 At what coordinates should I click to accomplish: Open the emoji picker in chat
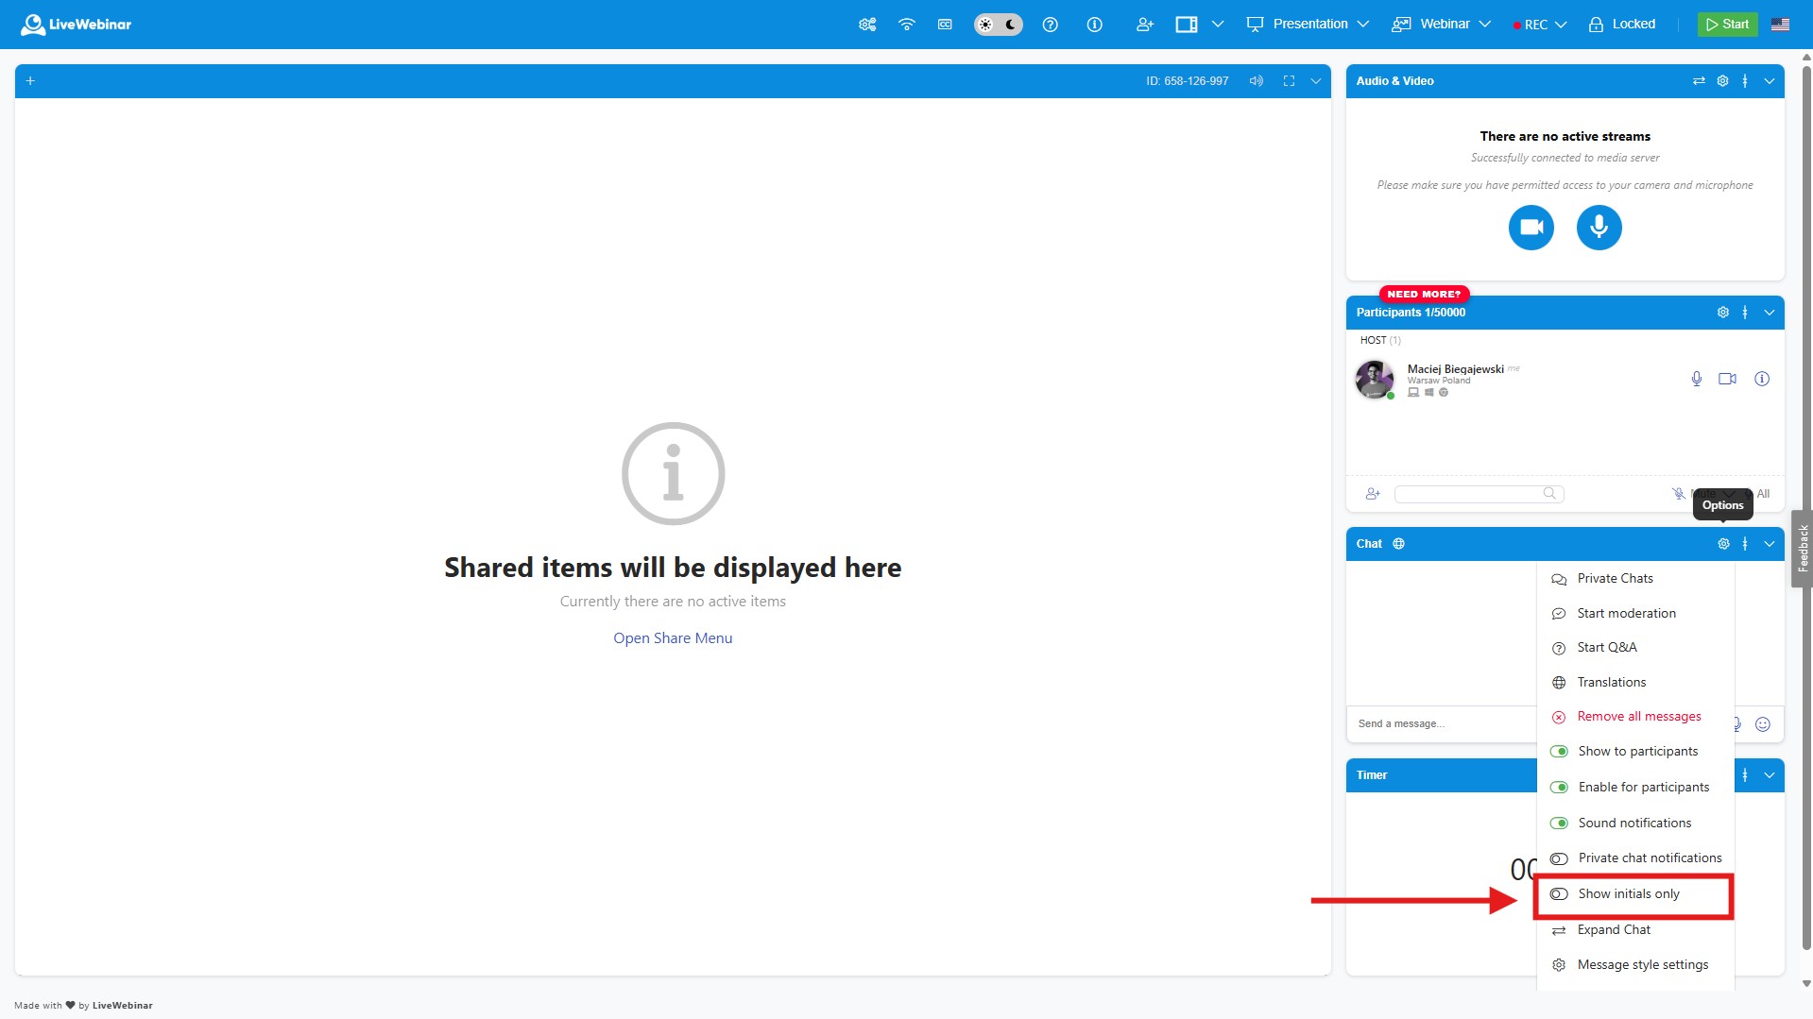1763,724
